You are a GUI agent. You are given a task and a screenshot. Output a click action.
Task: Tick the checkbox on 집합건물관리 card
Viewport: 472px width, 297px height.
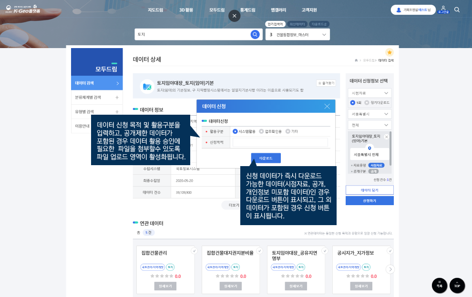(x=194, y=251)
